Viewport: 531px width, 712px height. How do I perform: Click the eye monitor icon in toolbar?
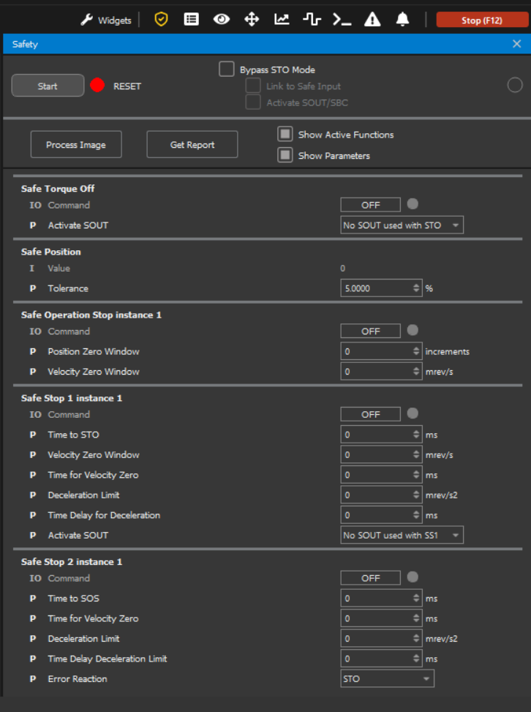222,20
